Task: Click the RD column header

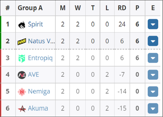Action: point(122,8)
